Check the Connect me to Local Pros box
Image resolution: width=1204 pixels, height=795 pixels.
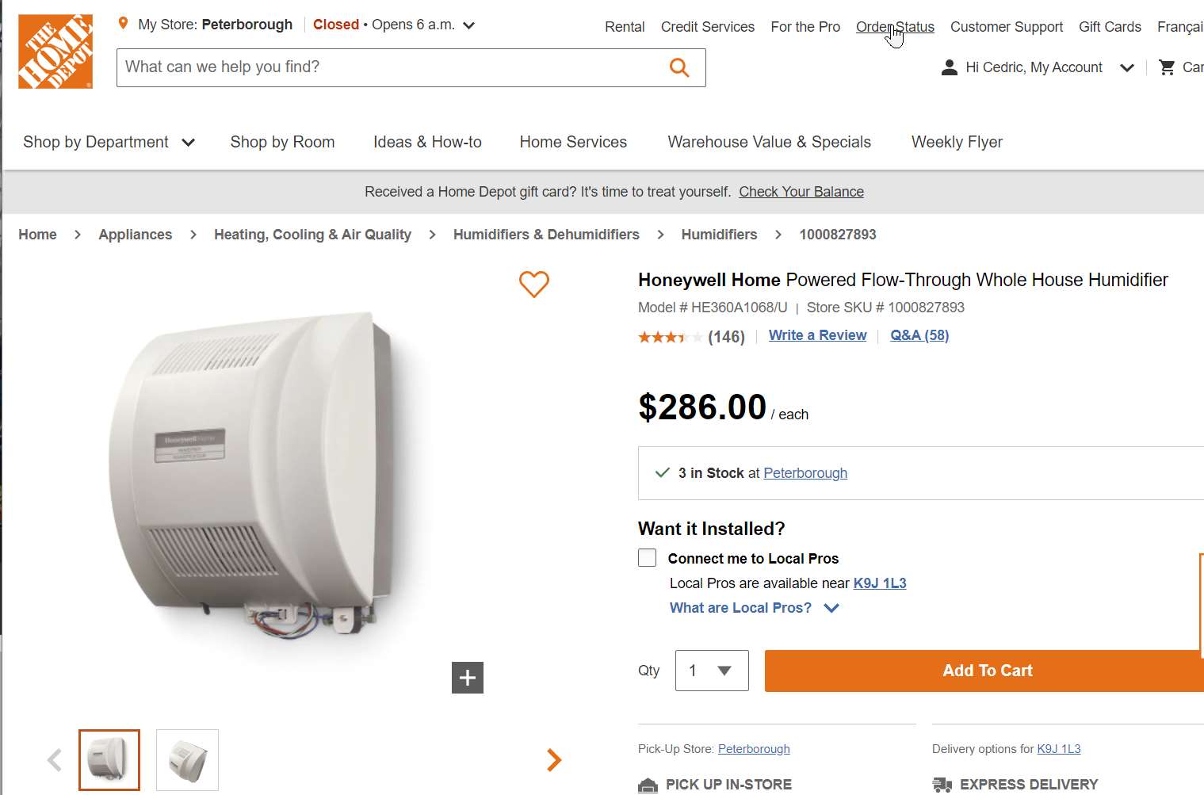coord(648,558)
